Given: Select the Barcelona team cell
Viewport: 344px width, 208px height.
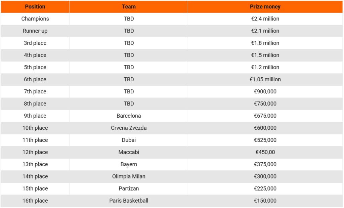Looking at the screenshot, I should tap(129, 116).
